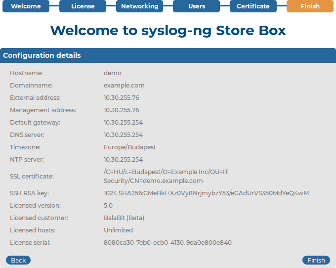The height and width of the screenshot is (268, 336).
Task: Click the Configuration details header
Action: pyautogui.click(x=168, y=55)
